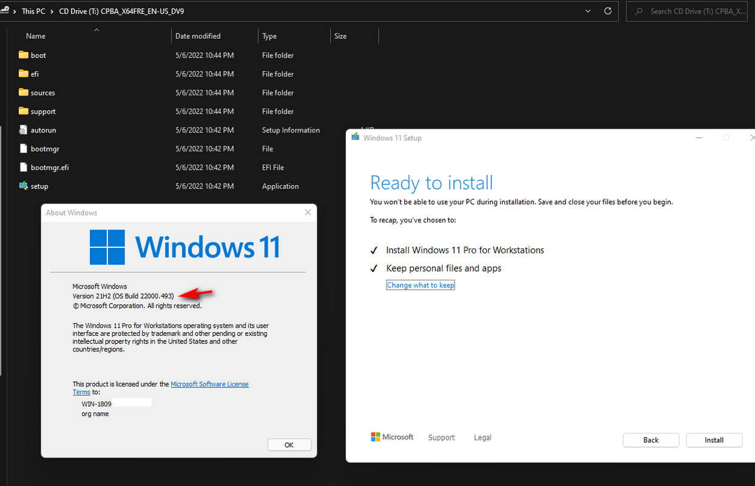The height and width of the screenshot is (486, 755).
Task: Click 'Install Windows 11 Pro for Workstations' text
Action: (465, 250)
